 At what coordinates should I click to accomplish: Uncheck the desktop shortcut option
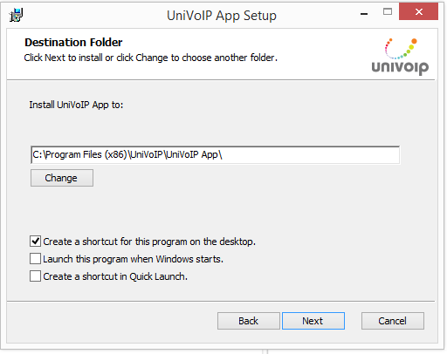click(x=35, y=242)
